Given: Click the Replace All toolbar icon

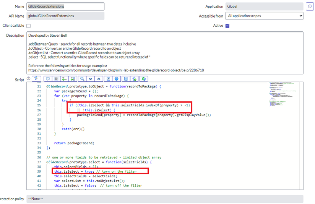Looking at the screenshot, I should click(73, 79).
